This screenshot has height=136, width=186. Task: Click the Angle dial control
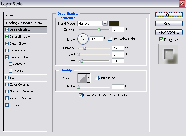(x=83, y=39)
